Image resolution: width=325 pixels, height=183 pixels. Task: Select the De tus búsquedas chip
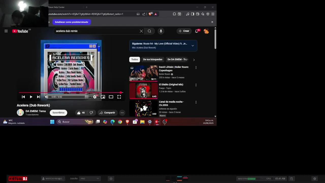click(153, 59)
